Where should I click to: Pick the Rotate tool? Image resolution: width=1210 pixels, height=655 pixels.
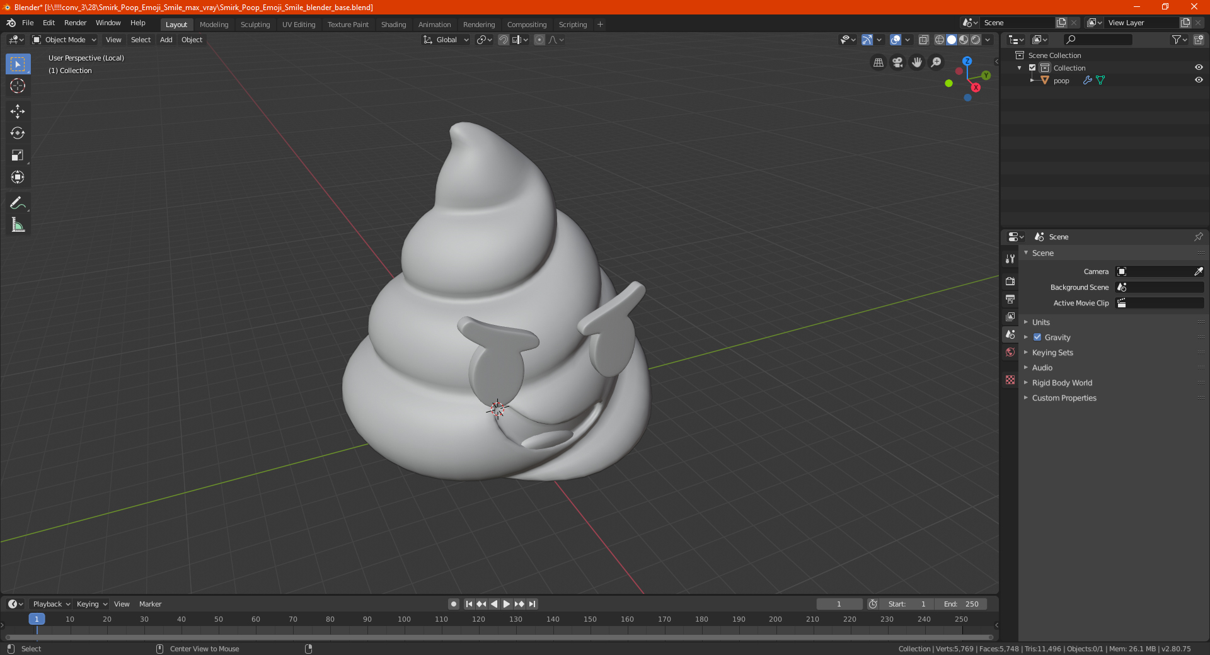pyautogui.click(x=18, y=133)
